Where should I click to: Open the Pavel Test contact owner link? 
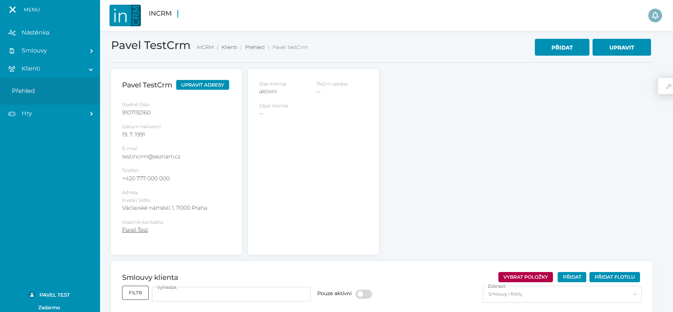(x=135, y=230)
